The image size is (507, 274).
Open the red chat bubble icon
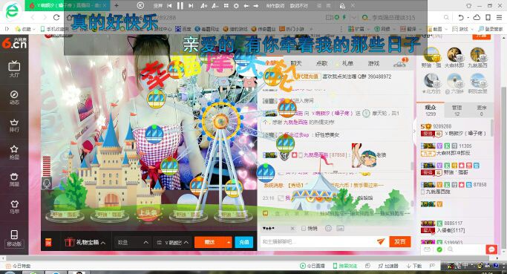click(x=491, y=249)
